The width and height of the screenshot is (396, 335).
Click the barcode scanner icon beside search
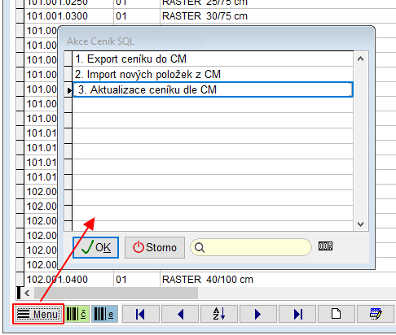pyautogui.click(x=325, y=246)
